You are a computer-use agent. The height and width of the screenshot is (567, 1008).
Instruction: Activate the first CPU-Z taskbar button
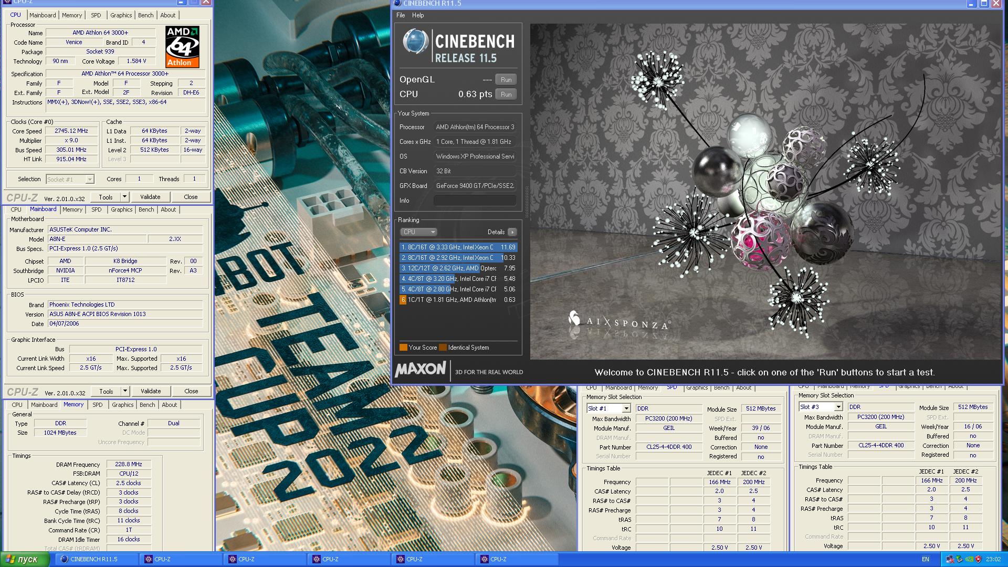[181, 559]
